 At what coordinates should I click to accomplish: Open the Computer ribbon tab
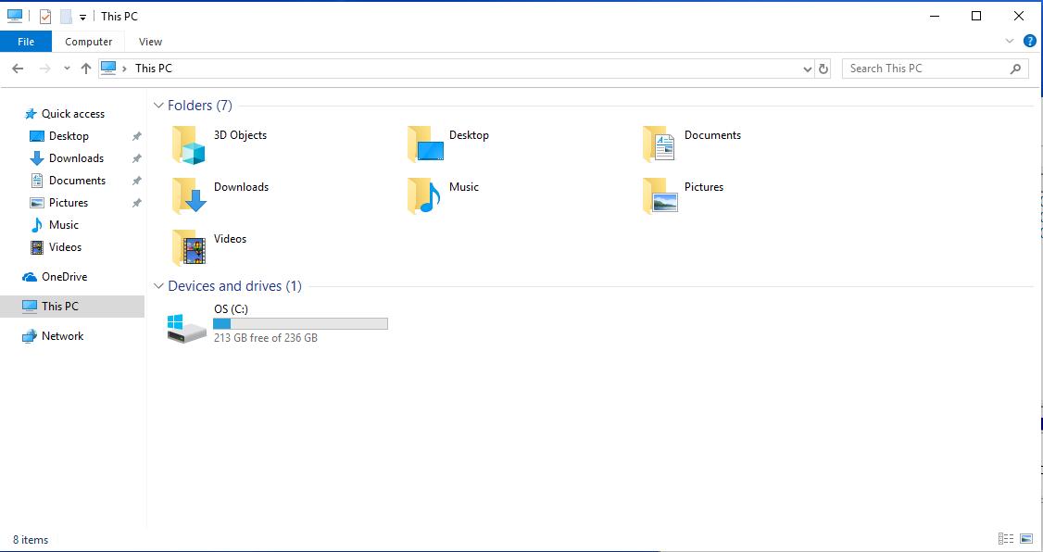pos(88,42)
